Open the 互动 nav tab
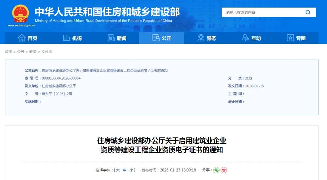The image size is (327, 180). 252,38
